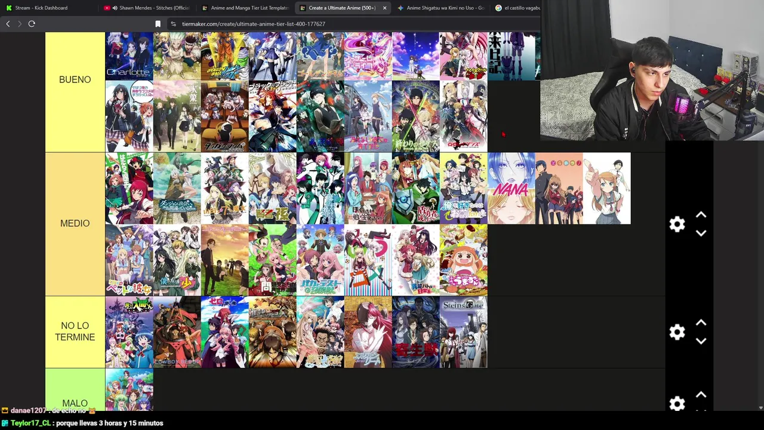Select the Shield Hero poster in MEDIO tier
The image size is (764, 430).
pos(416,188)
